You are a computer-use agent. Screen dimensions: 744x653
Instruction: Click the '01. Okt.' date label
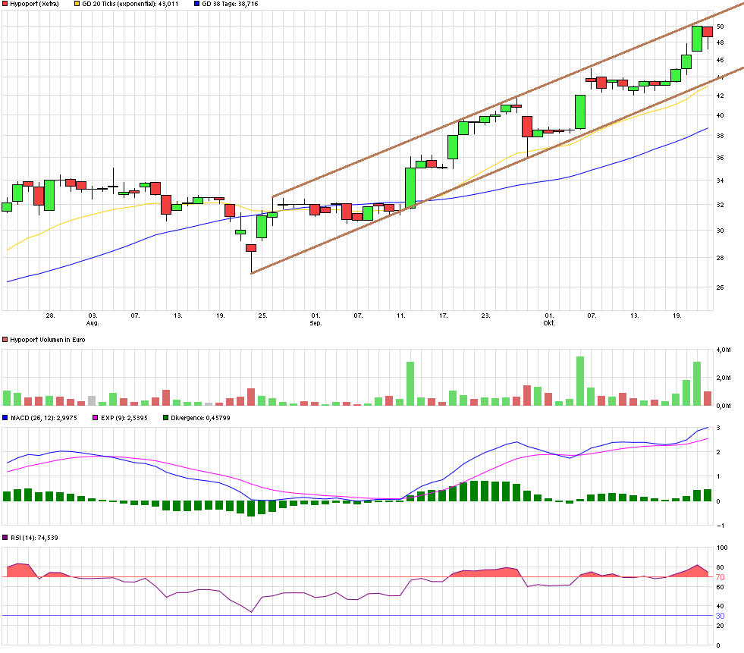click(x=549, y=319)
